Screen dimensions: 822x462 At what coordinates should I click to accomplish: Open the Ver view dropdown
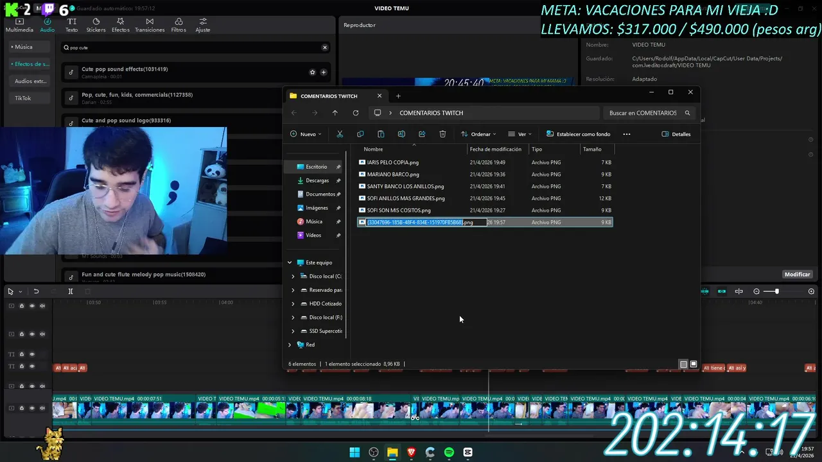pyautogui.click(x=520, y=134)
